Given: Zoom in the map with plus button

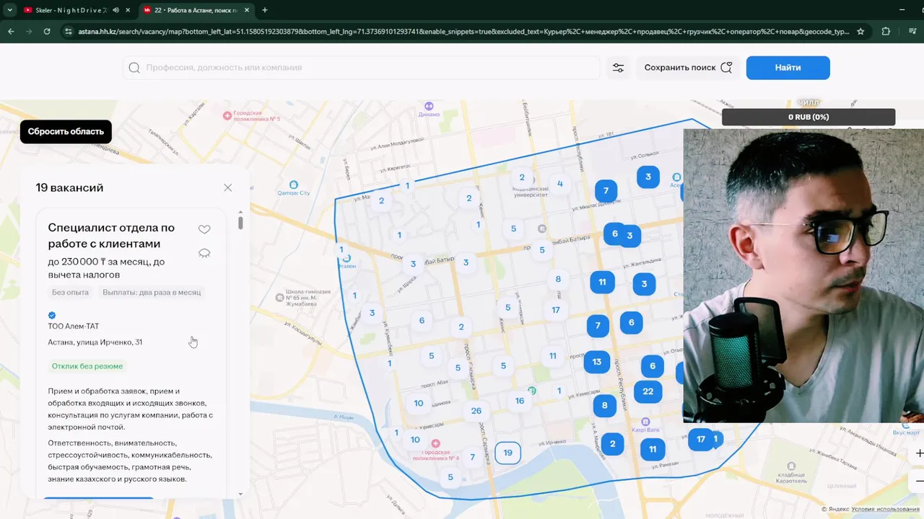Looking at the screenshot, I should pos(918,453).
